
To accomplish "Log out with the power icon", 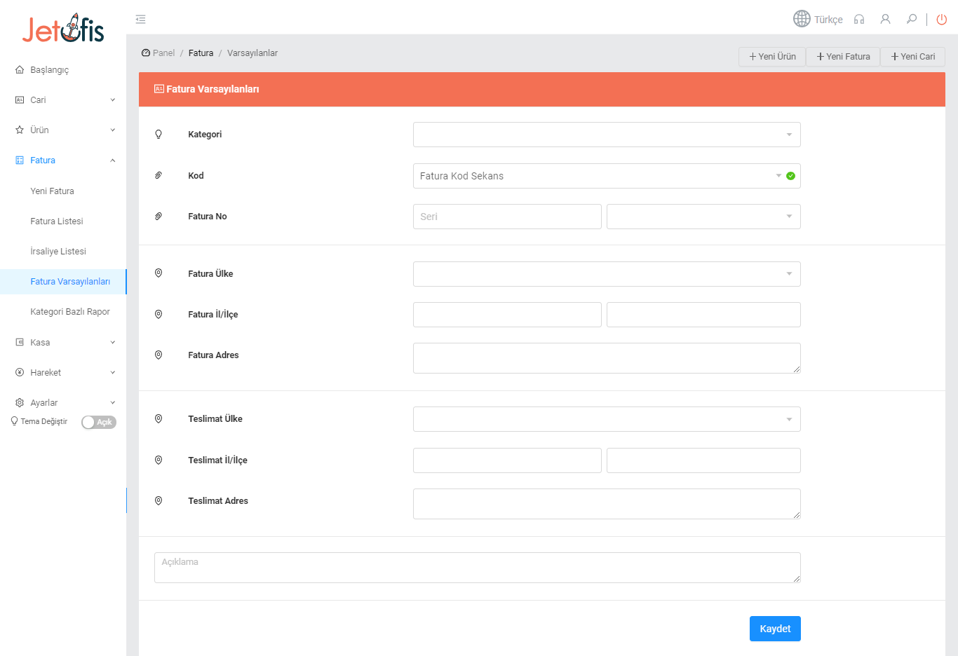I will click(x=942, y=19).
